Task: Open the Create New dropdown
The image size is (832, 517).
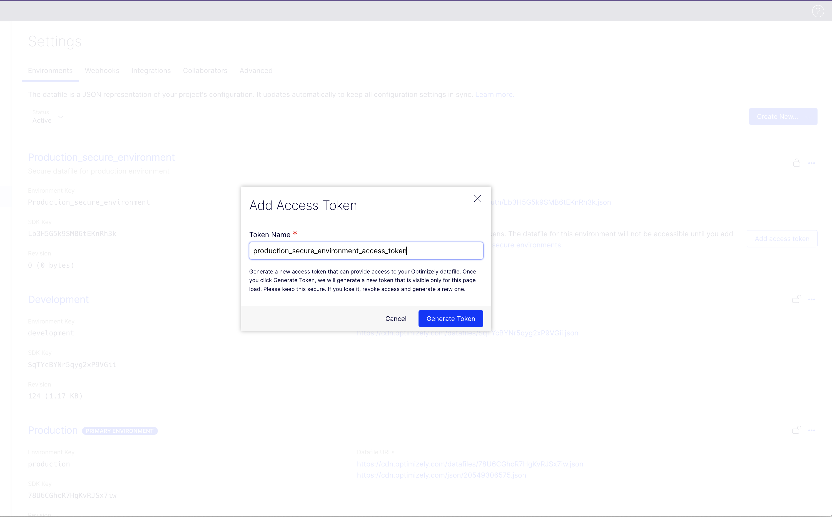Action: (783, 117)
